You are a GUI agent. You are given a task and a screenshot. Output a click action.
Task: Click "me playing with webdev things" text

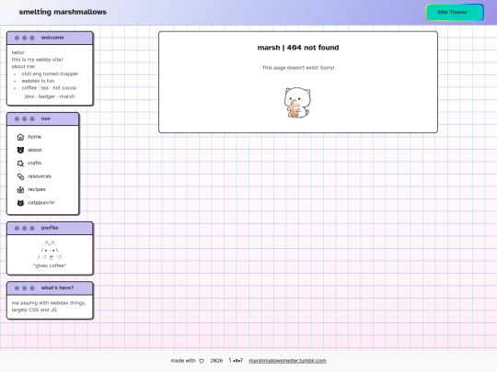49,303
